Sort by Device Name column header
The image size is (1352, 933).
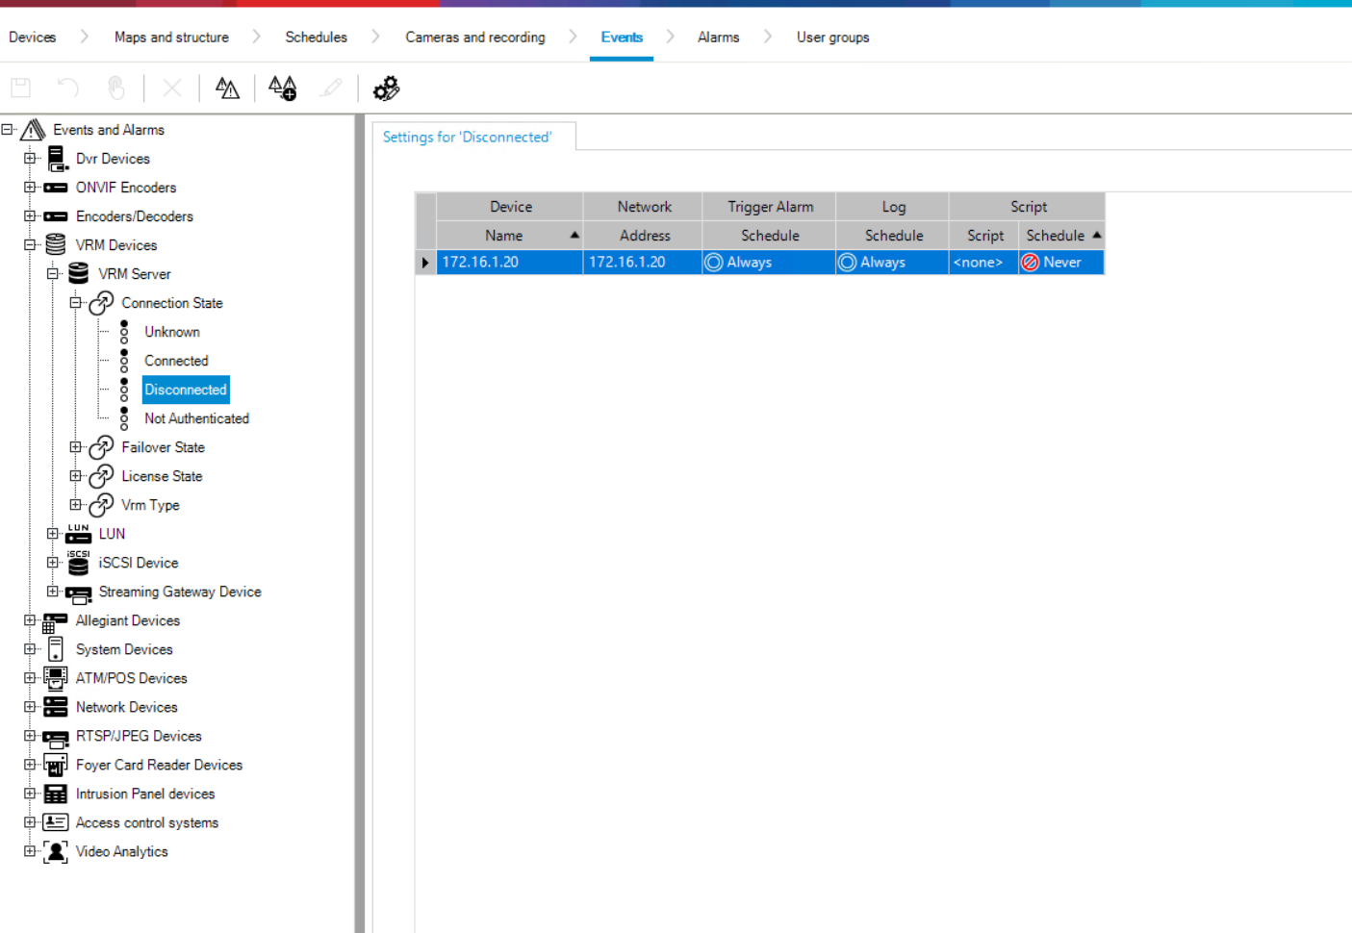[x=504, y=236]
